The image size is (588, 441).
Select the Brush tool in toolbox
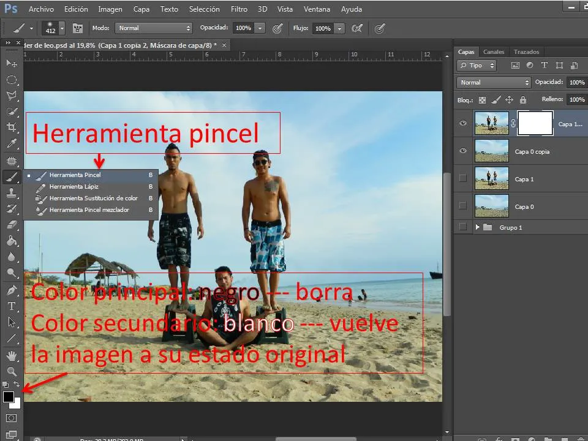pyautogui.click(x=12, y=176)
